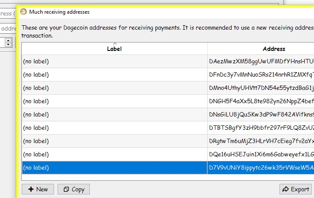
Task: Select address starting with DNGH5F4aXx5
Action: 261,101
